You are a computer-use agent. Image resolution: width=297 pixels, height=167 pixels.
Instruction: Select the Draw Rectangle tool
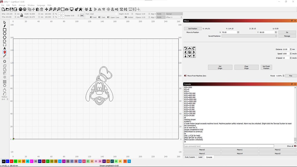(5, 30)
